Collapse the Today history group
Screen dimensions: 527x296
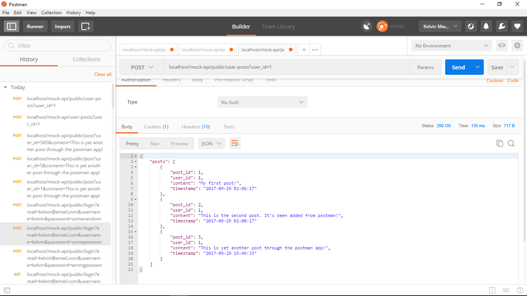point(5,87)
